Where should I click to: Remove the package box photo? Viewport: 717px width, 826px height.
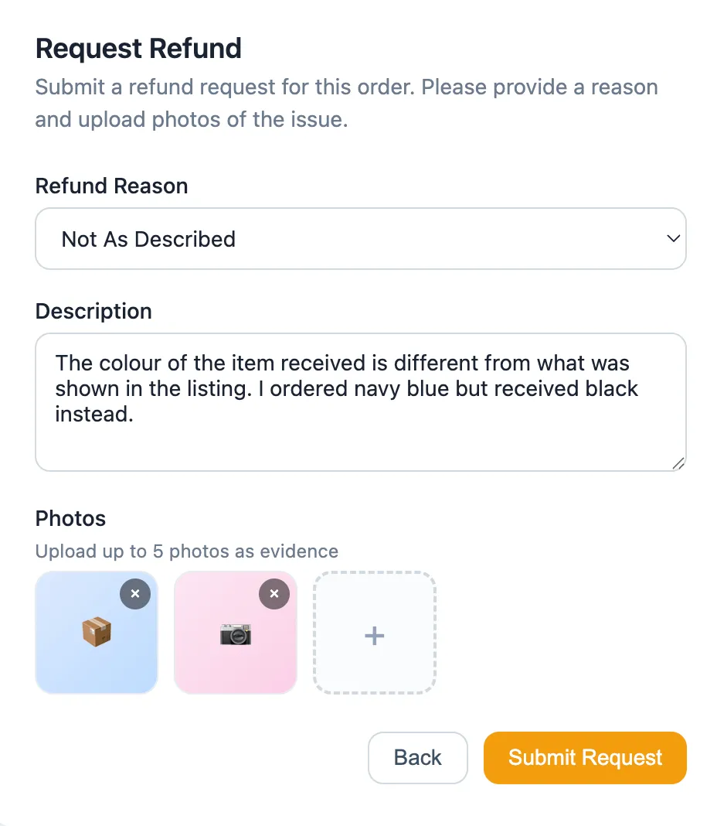(x=135, y=594)
